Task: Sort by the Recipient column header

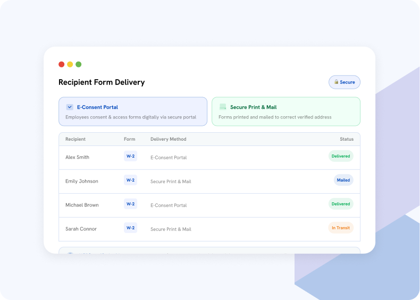Action: point(75,139)
